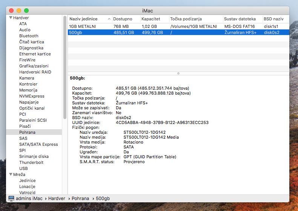Screen dimensions: 298x211
Task: Open the USB sidebar entry
Action: click(23, 168)
